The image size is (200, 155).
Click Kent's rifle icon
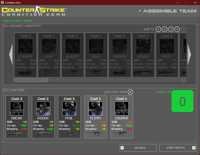pos(167,73)
